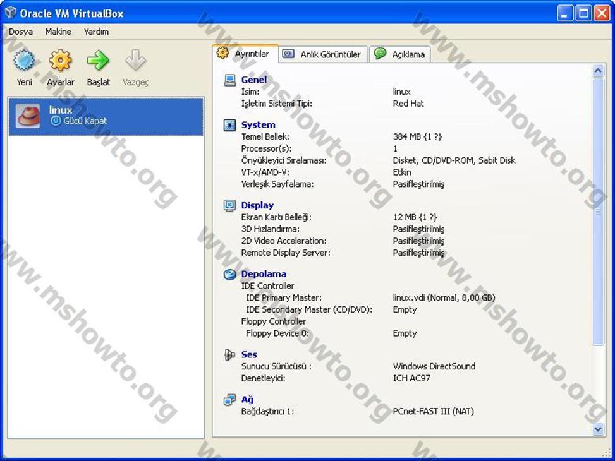Click the System section chip icon
The image size is (615, 461).
point(230,125)
